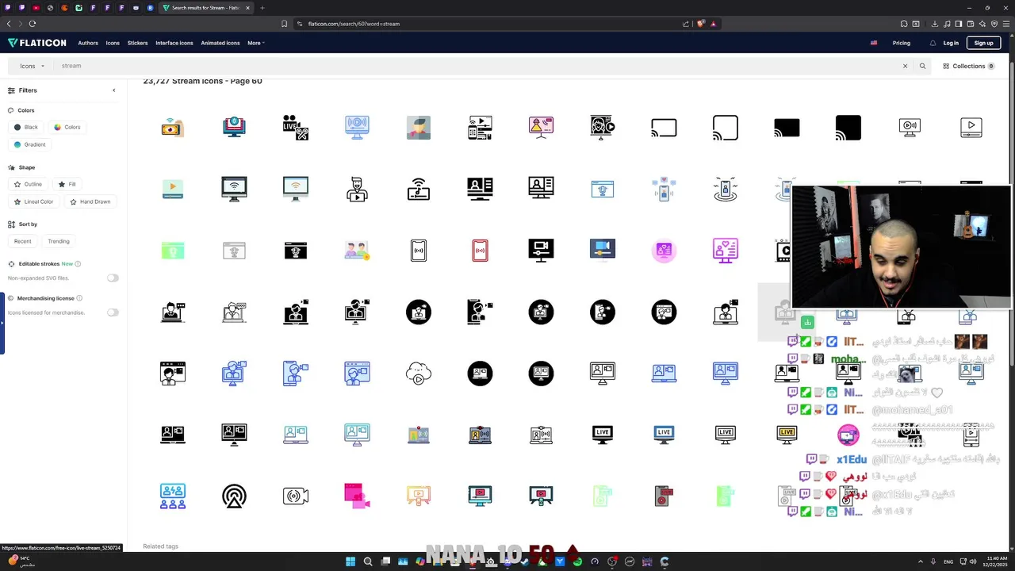Viewport: 1015px width, 571px height.
Task: Expand the More menu in header
Action: [255, 43]
